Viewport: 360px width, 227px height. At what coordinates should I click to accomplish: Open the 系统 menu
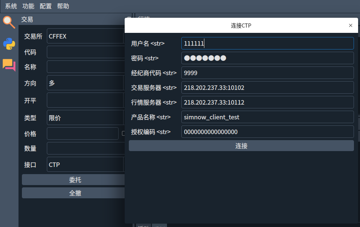(11, 6)
